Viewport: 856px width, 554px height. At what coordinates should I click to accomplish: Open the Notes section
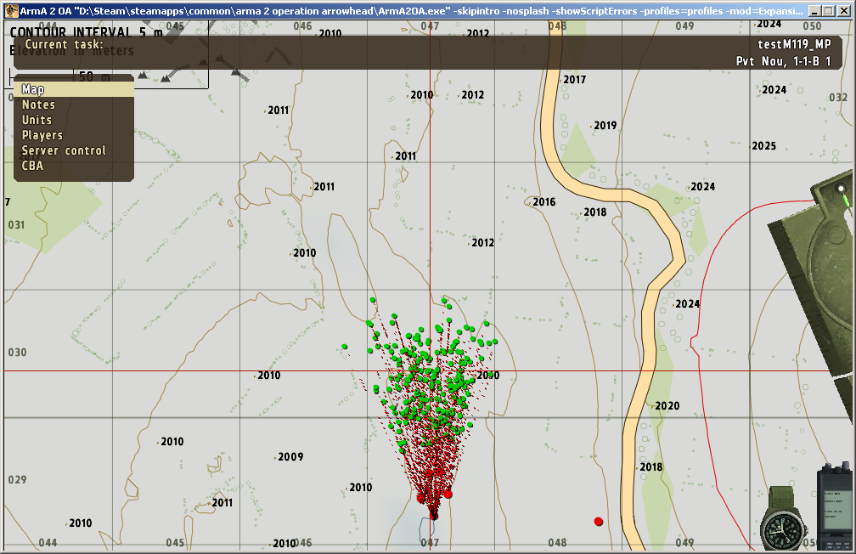coord(74,105)
